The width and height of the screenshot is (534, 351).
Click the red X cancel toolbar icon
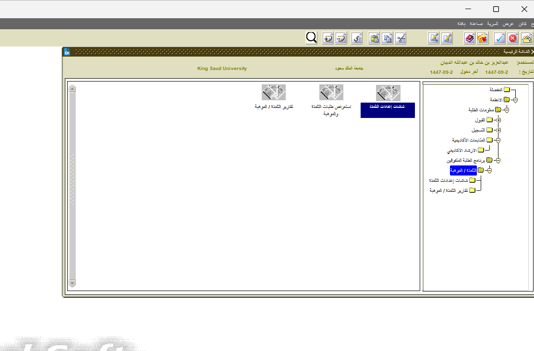click(513, 38)
